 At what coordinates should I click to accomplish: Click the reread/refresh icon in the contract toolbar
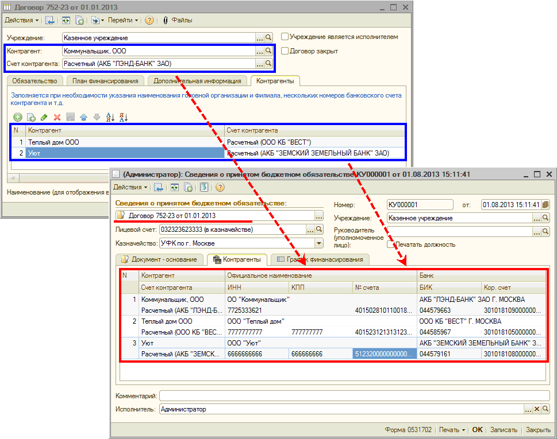point(66,20)
